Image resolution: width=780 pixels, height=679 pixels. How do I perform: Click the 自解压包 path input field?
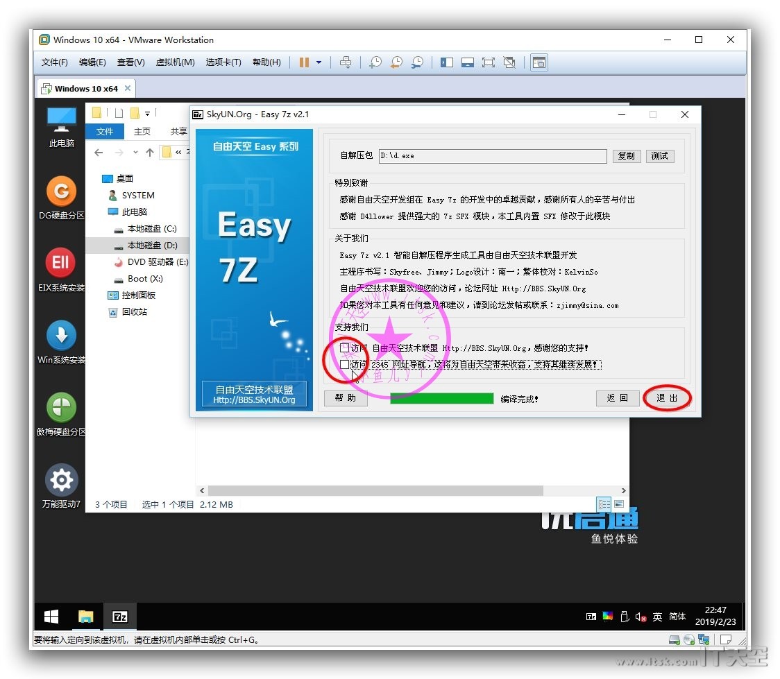pos(493,156)
